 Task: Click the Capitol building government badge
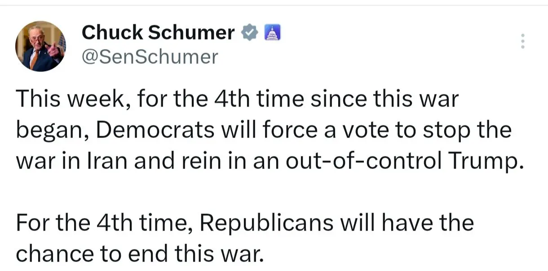click(271, 33)
